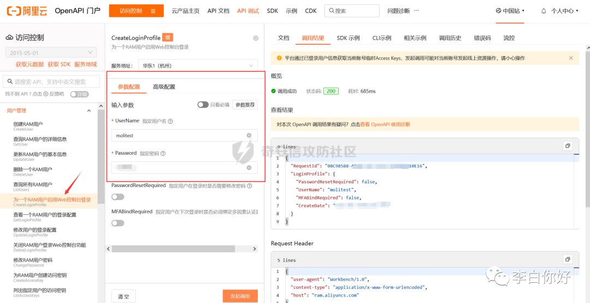
Task: Switch to the SDK 示例 tab
Action: tap(348, 38)
